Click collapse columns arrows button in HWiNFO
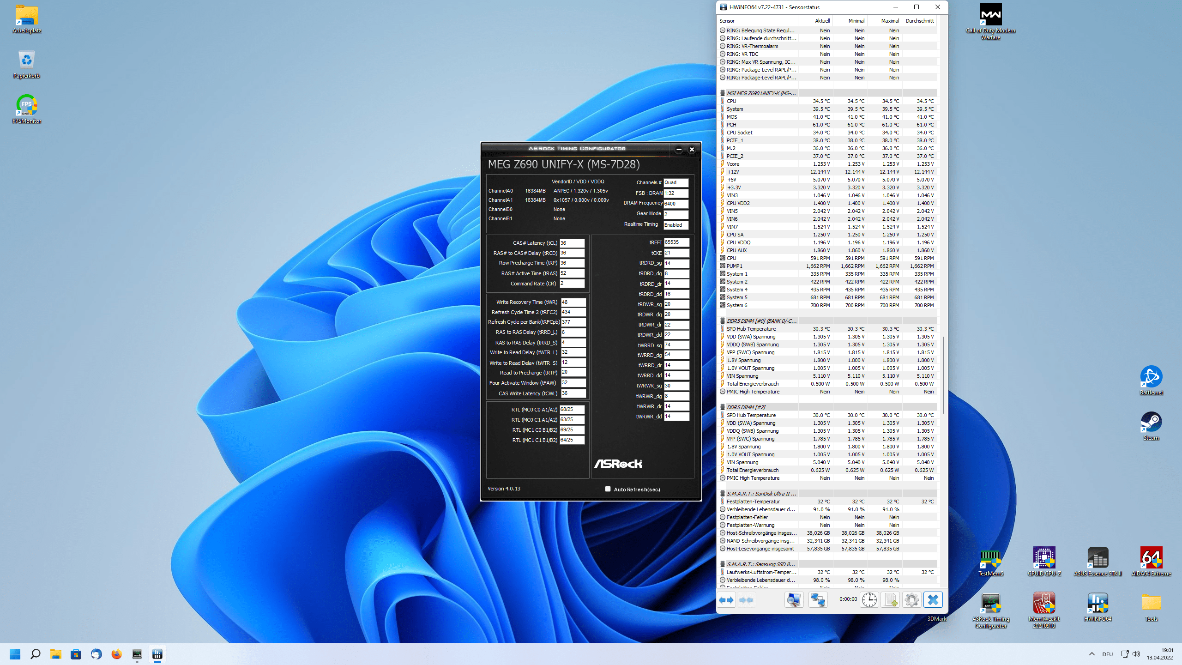The height and width of the screenshot is (665, 1182). coord(746,600)
